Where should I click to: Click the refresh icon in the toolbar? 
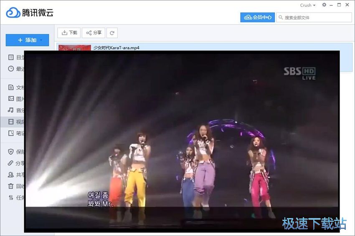112,33
